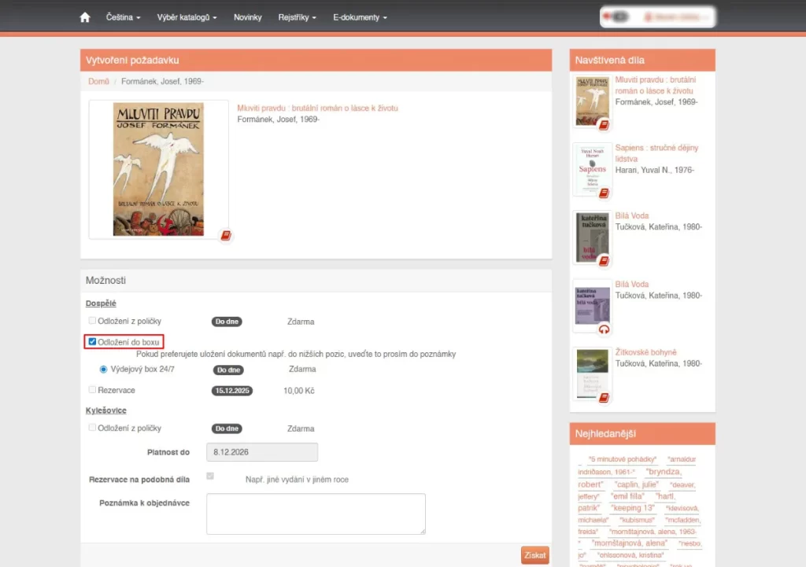Open the Čeština language dropdown
The image size is (806, 567).
click(x=124, y=17)
